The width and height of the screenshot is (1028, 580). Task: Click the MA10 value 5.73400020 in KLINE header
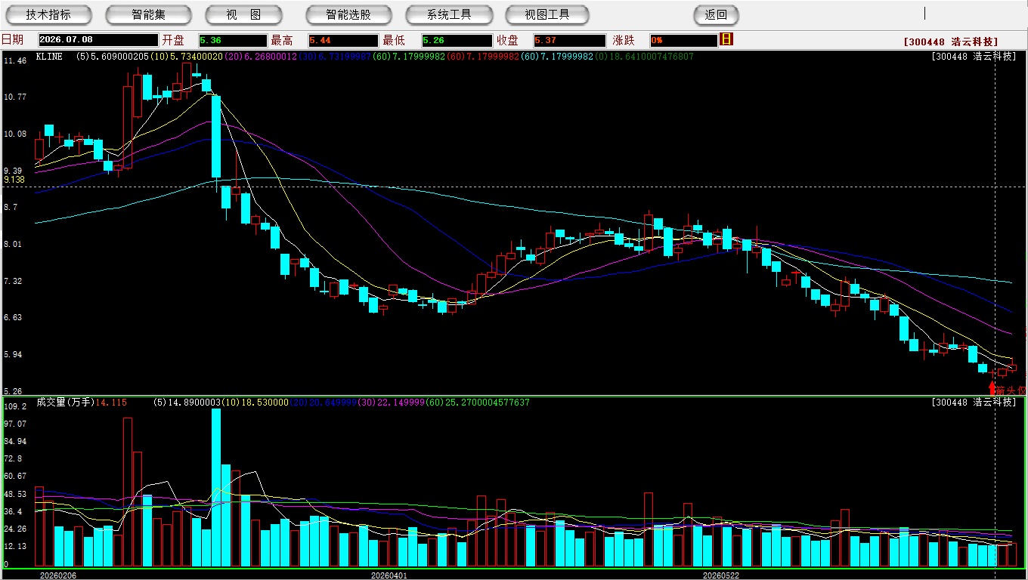tap(197, 57)
